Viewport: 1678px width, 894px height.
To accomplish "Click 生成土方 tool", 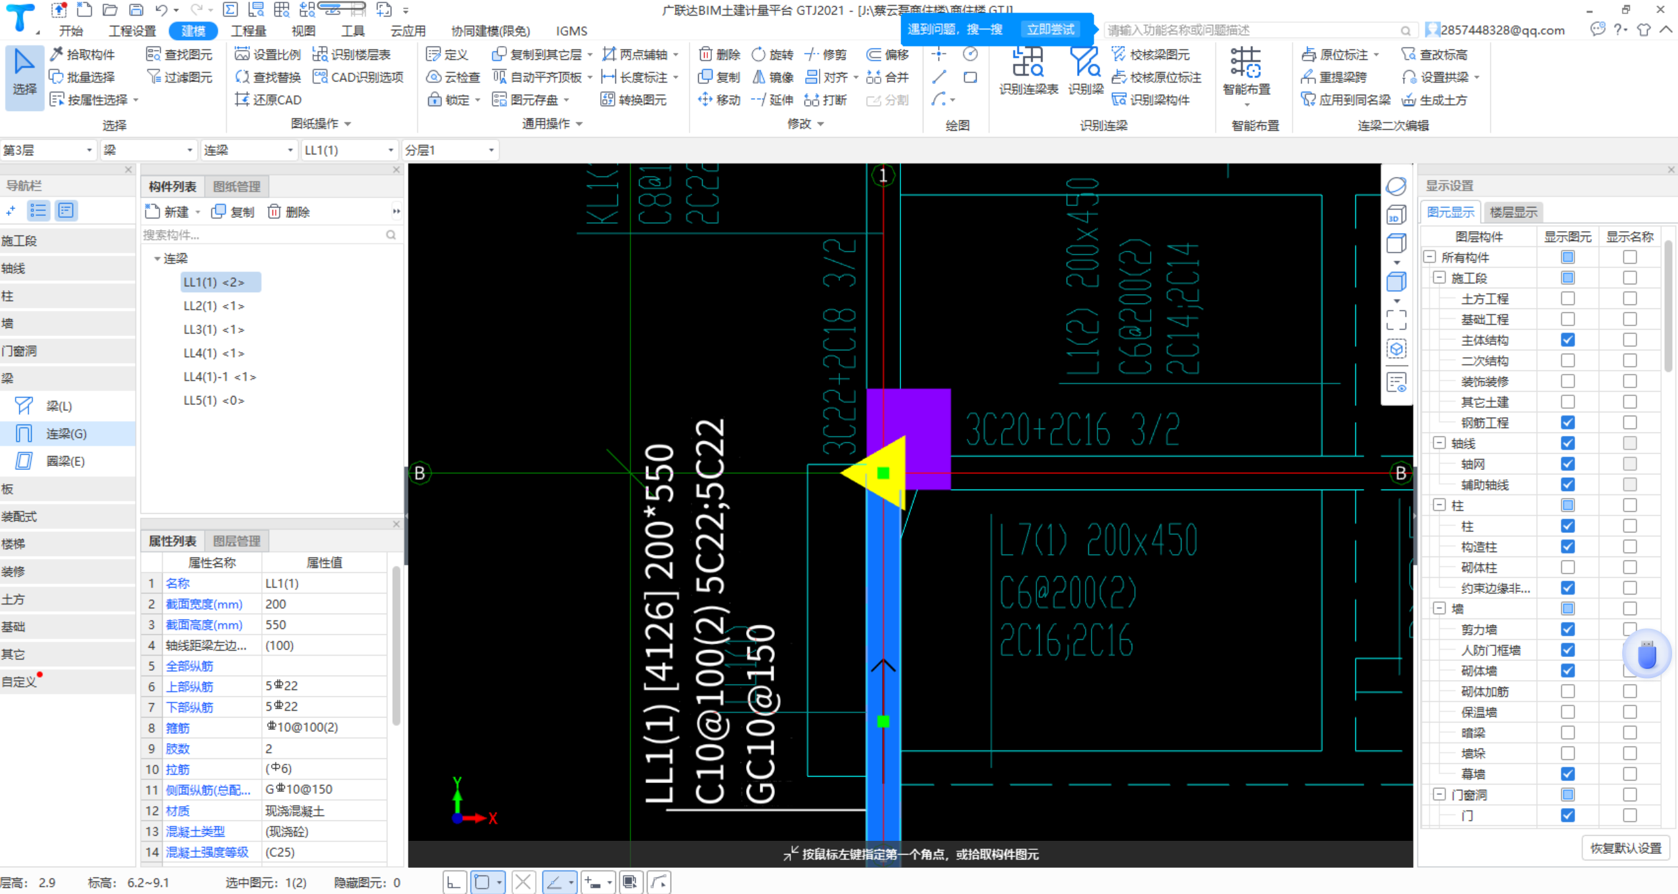I will [x=1434, y=100].
